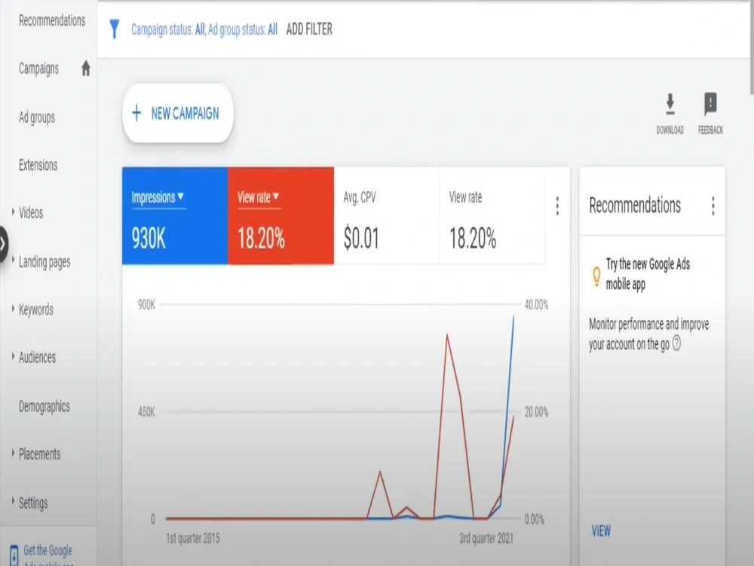Screen dimensions: 754x566
Task: Open Extensions in the sidebar
Action: pos(38,165)
